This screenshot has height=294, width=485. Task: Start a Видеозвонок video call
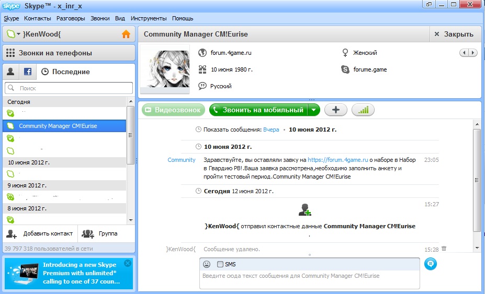pyautogui.click(x=173, y=110)
